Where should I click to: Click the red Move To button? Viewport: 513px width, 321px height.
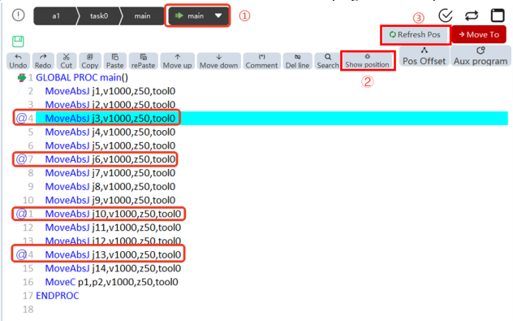click(x=479, y=35)
